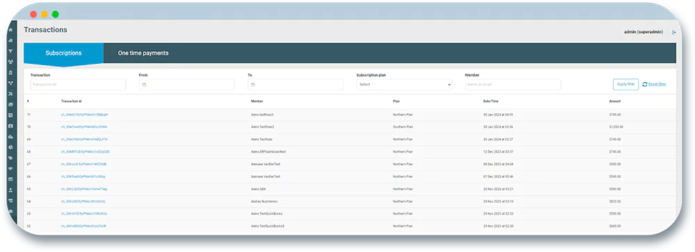The image size is (695, 252).
Task: Open transaction id link in row 68
Action: pyautogui.click(x=85, y=152)
